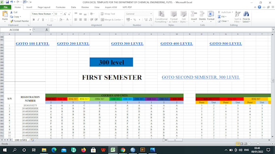Follow the GOTO 400 LEVEL link
This screenshot has width=275, height=154.
(x=177, y=44)
